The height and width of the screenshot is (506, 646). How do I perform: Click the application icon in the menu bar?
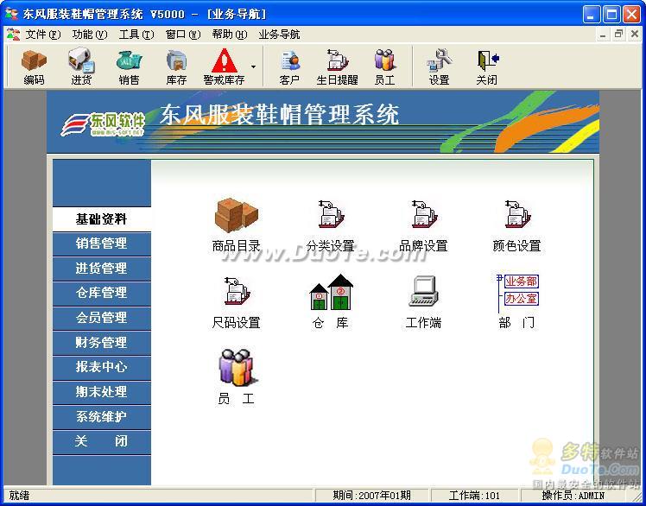click(13, 35)
